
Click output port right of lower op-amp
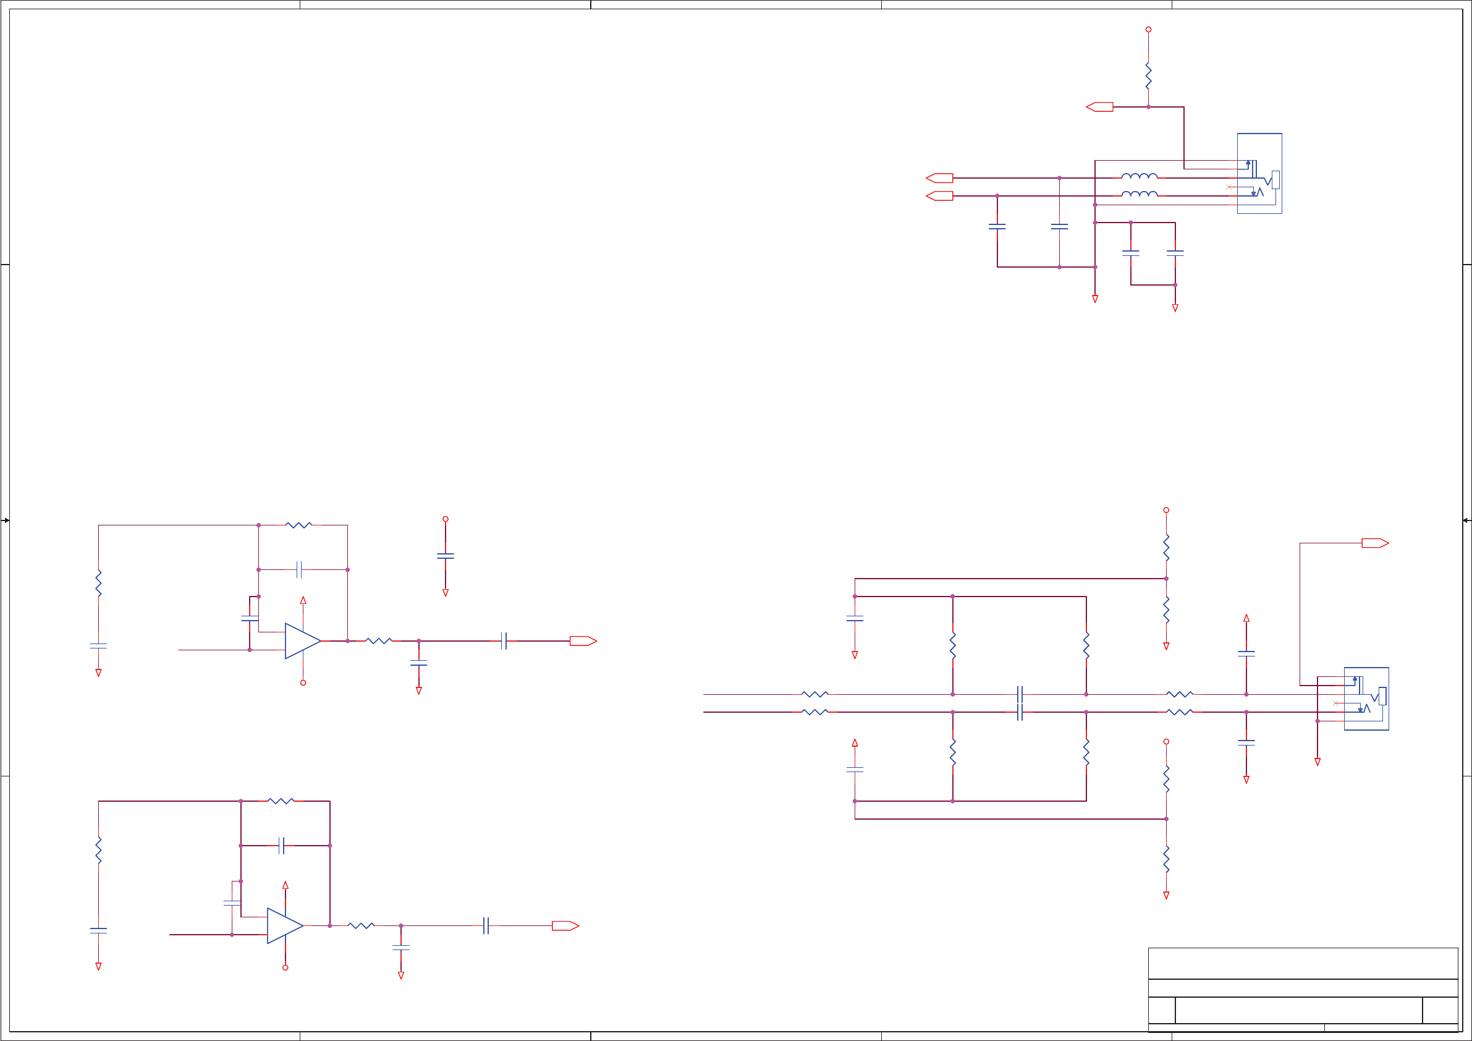[565, 925]
